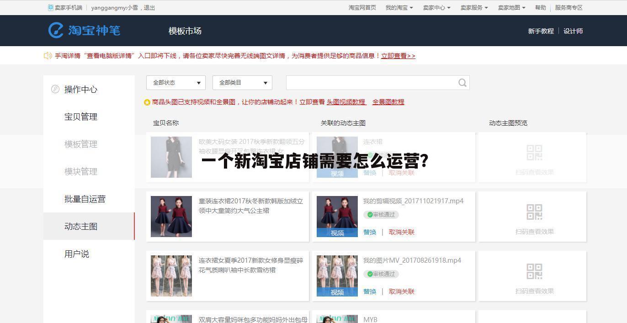
Task: Click file name 我的图片MV_201708261918.mp4
Action: (x=412, y=260)
